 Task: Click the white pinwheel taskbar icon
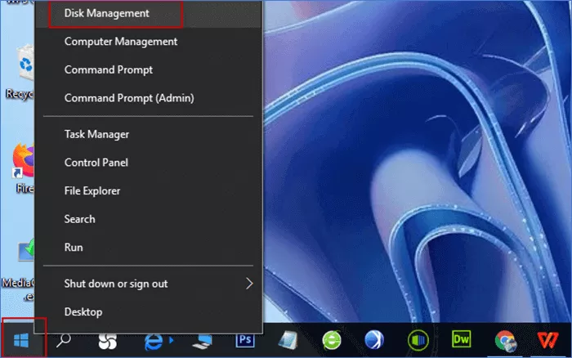tap(108, 341)
